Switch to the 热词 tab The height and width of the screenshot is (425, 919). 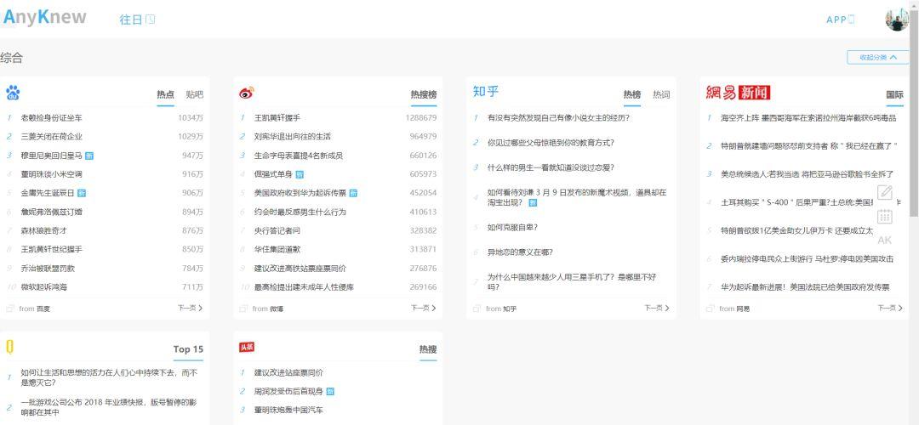(x=661, y=95)
